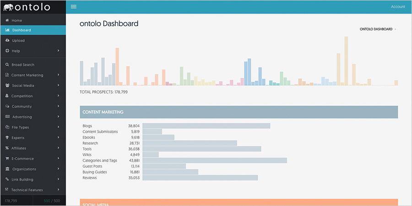Open the Home menu item
Screen dimensions: 412x206
tap(33, 20)
